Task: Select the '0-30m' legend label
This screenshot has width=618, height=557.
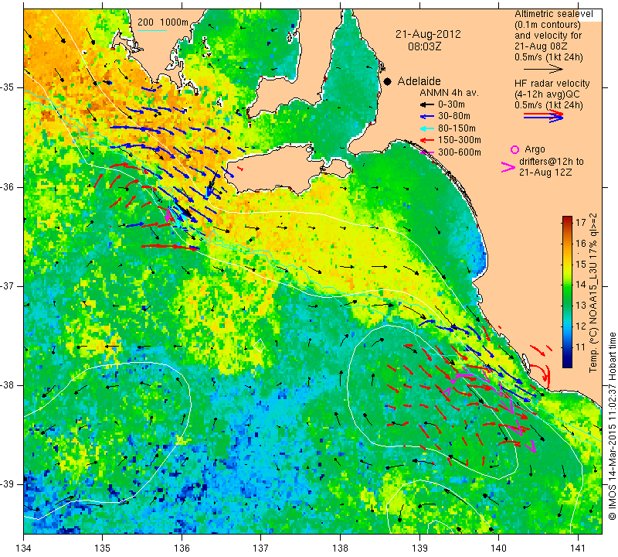Action: (x=452, y=104)
